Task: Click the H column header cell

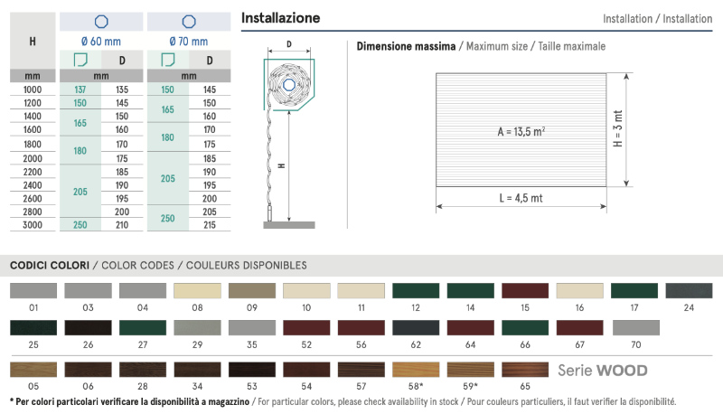Action: [33, 41]
